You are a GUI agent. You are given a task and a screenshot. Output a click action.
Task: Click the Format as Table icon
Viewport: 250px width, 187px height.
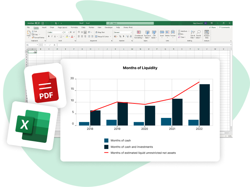tap(147, 34)
